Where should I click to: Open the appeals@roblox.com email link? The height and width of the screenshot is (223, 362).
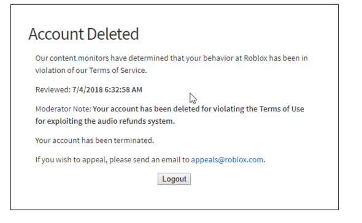(x=227, y=159)
